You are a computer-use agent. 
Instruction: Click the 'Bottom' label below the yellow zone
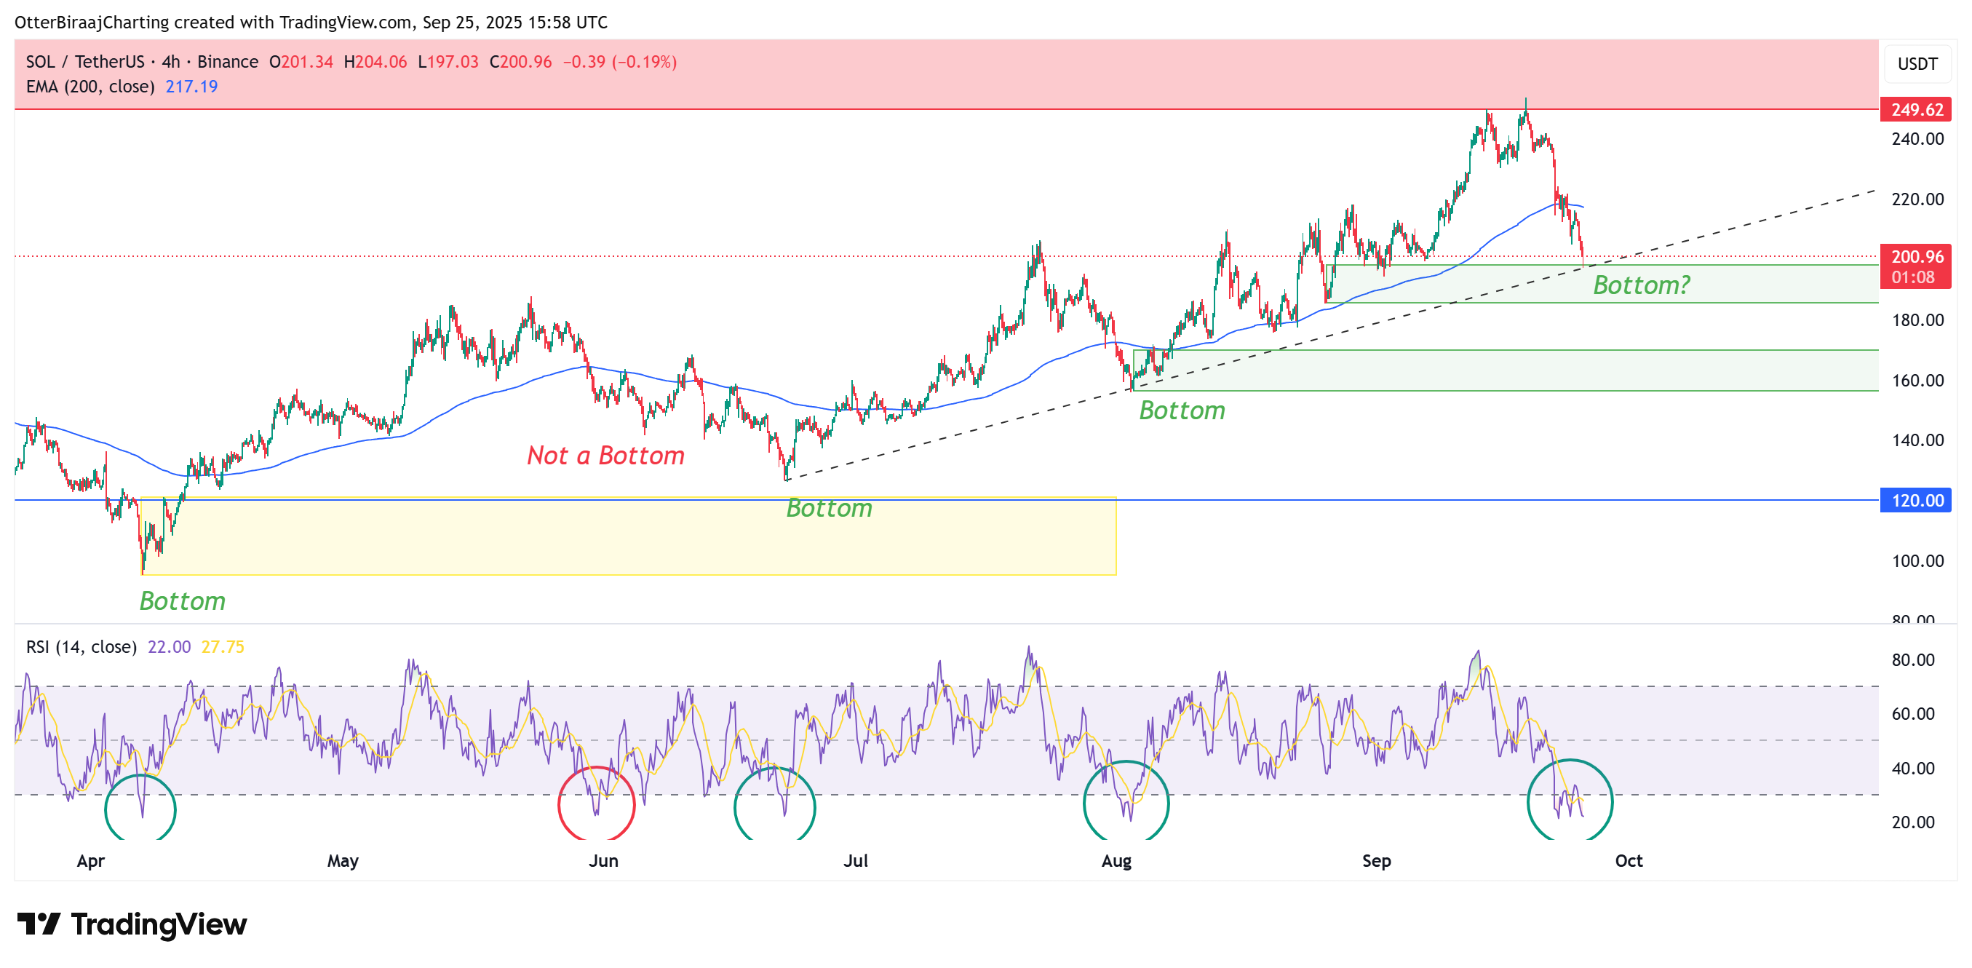pyautogui.click(x=182, y=601)
